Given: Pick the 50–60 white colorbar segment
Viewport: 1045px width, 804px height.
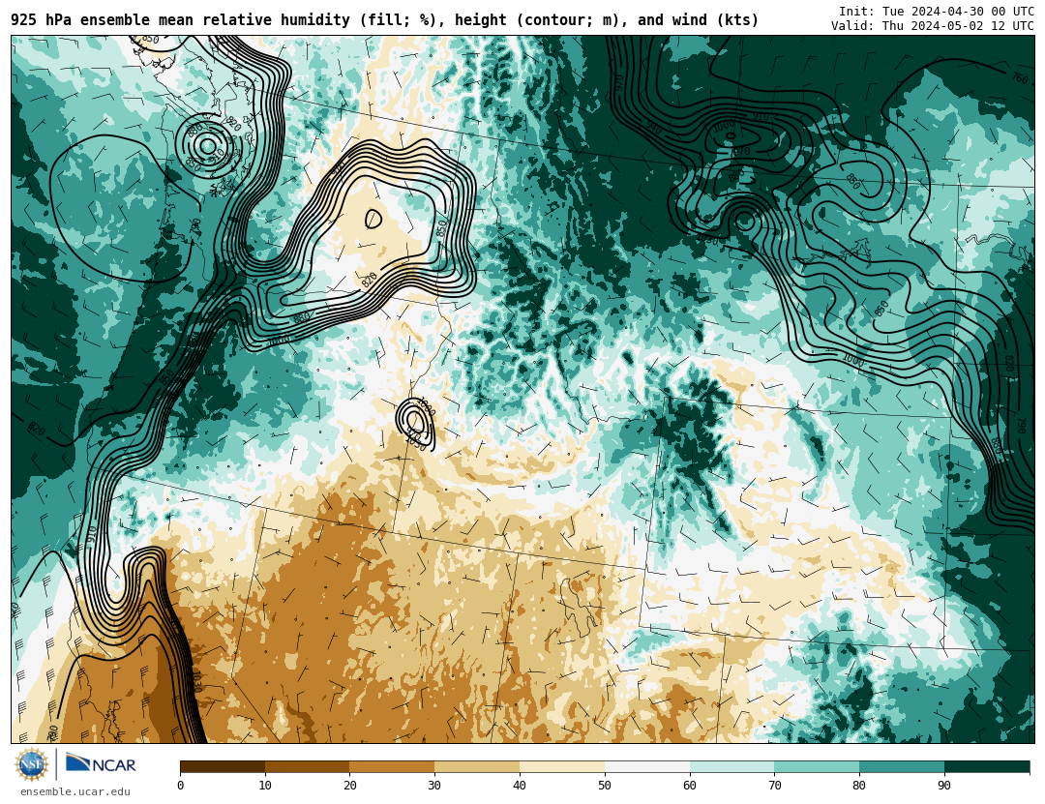Looking at the screenshot, I should pos(647,767).
